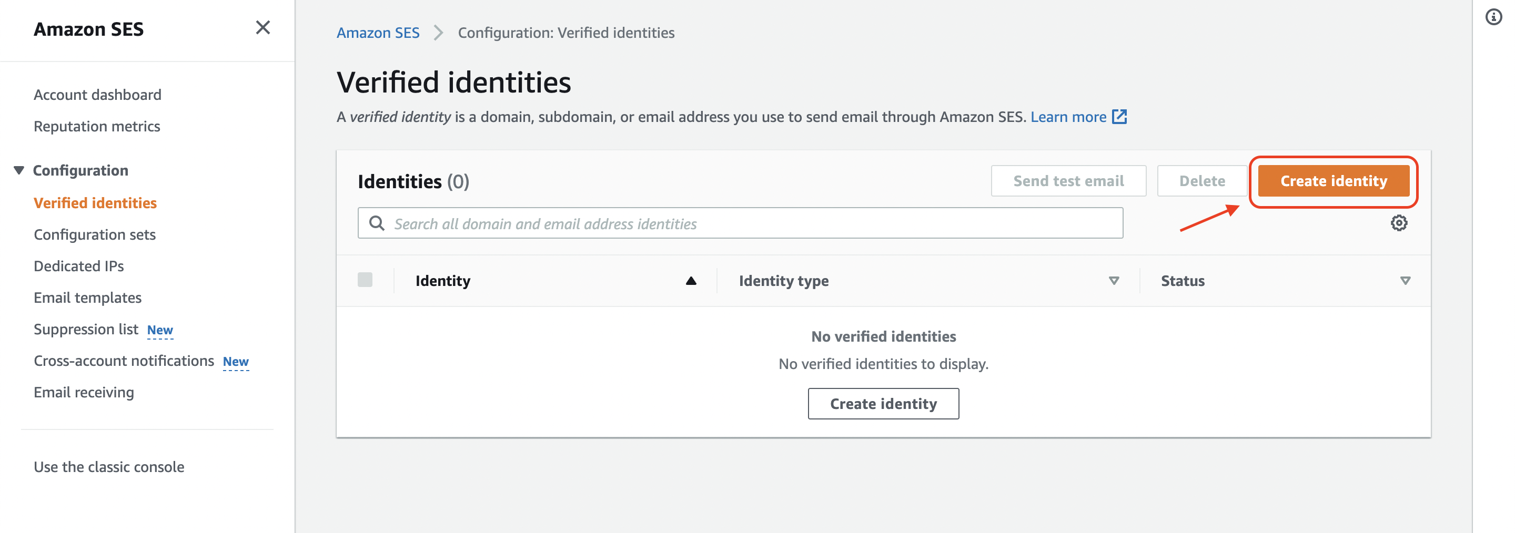
Task: Click Create identity in empty table
Action: 883,404
